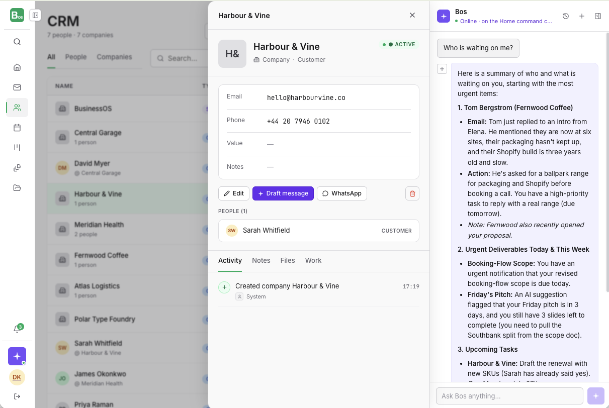This screenshot has width=609, height=408.
Task: Click the Value field dash
Action: tap(270, 144)
